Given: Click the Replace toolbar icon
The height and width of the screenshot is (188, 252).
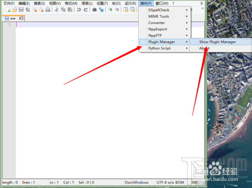Looking at the screenshot, I should (101, 10).
